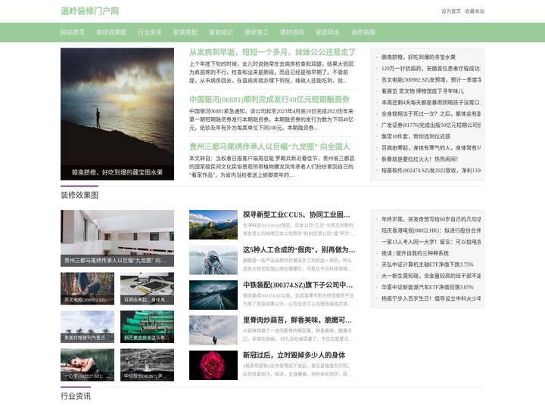Image resolution: width=545 pixels, height=408 pixels.
Task: Click the 行业资讯 section heading at bottom
Action: coord(76,396)
